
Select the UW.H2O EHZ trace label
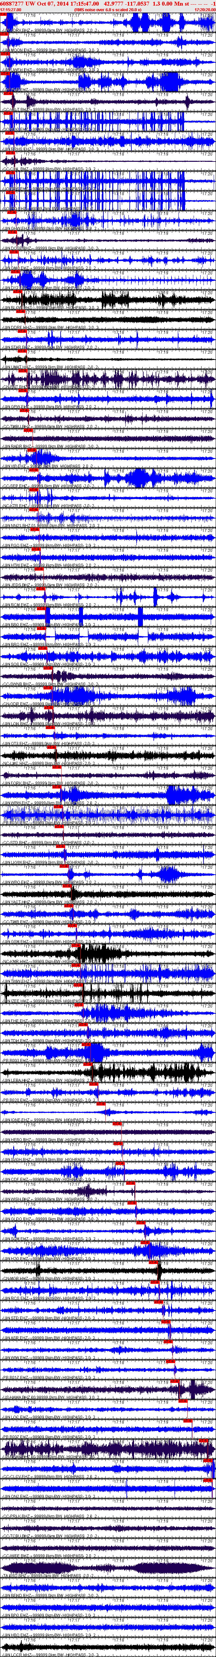click(x=50, y=1258)
